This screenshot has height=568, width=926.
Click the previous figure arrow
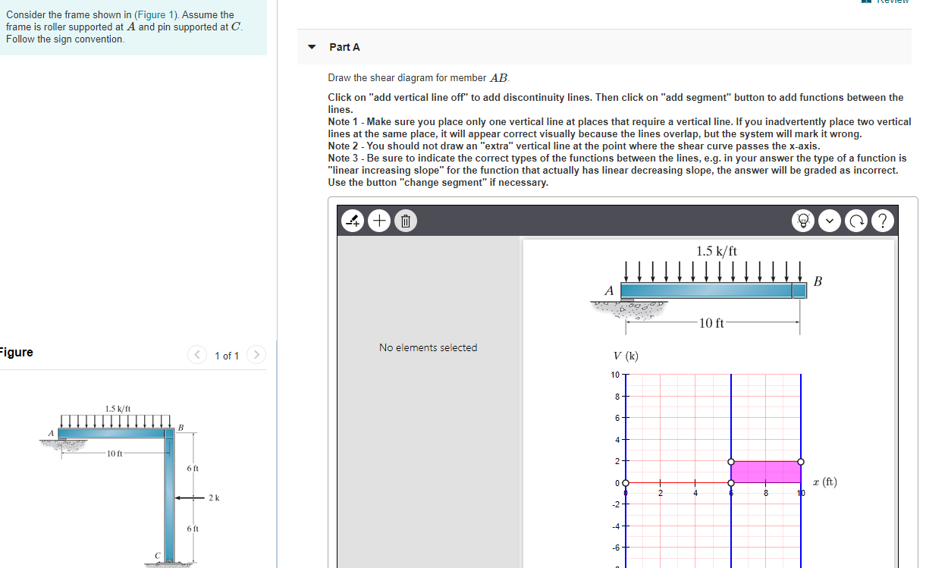coord(196,355)
